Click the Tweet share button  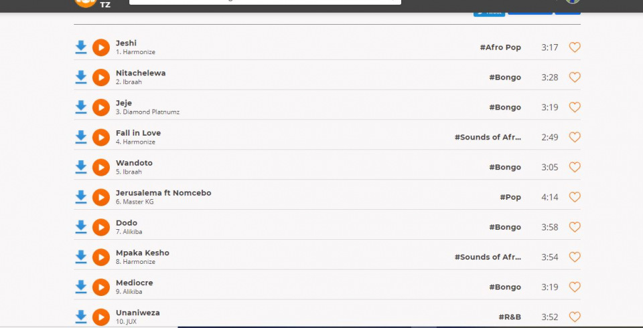point(489,12)
